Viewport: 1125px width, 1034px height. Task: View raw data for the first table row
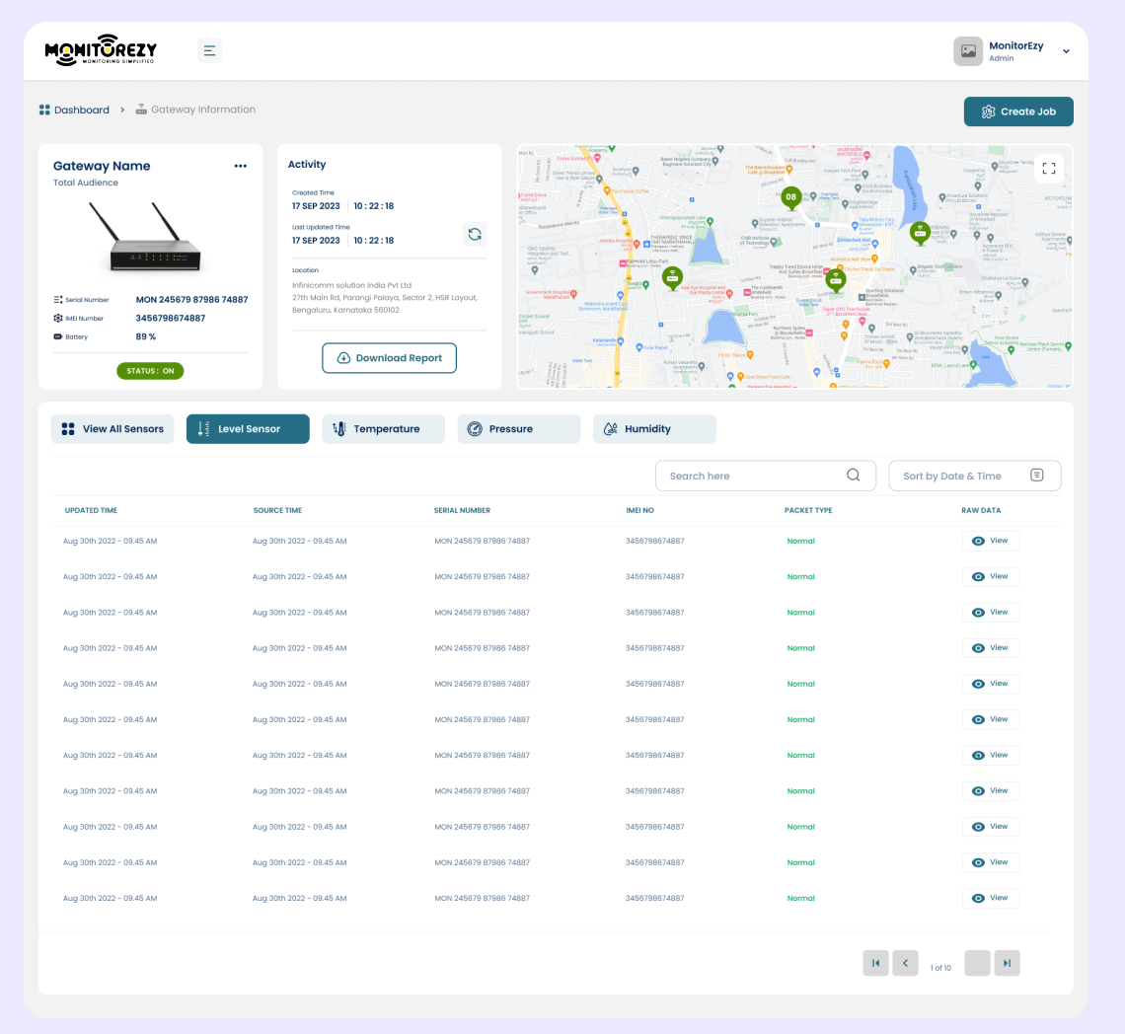click(x=991, y=541)
